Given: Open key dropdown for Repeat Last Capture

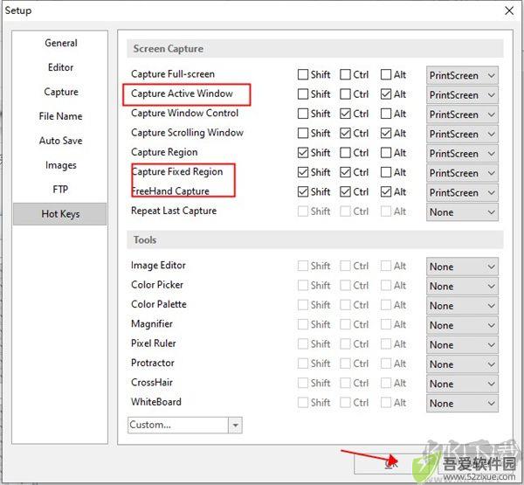Looking at the screenshot, I should tap(462, 212).
